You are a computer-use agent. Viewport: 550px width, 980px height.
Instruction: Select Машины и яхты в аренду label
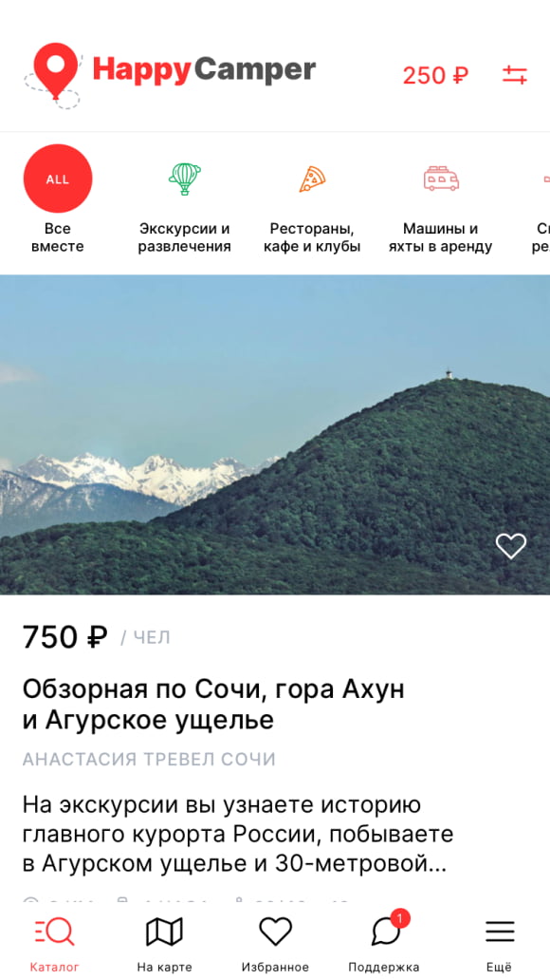coord(440,237)
